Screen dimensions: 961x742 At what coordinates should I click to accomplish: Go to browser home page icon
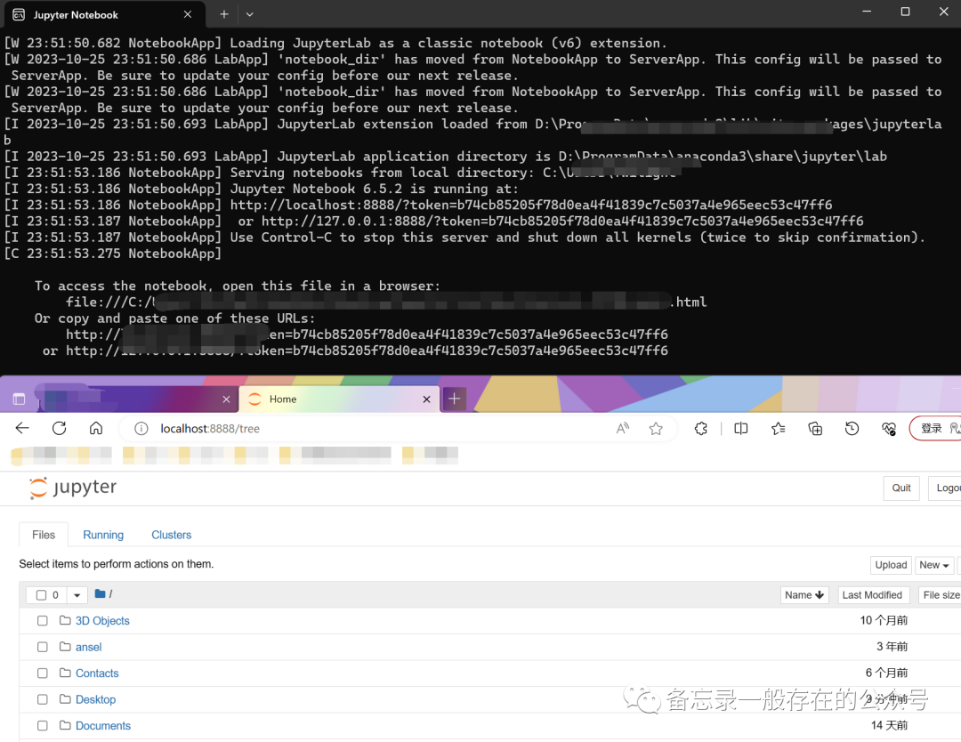click(96, 428)
